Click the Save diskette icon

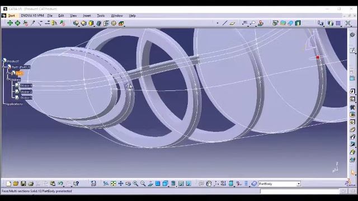coord(23,184)
